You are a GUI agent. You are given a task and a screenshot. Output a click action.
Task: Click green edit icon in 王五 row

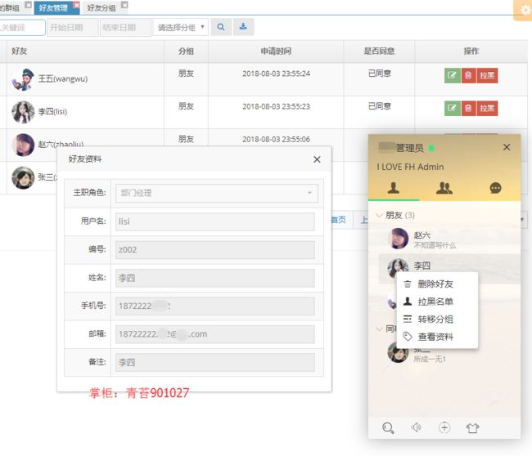point(453,75)
